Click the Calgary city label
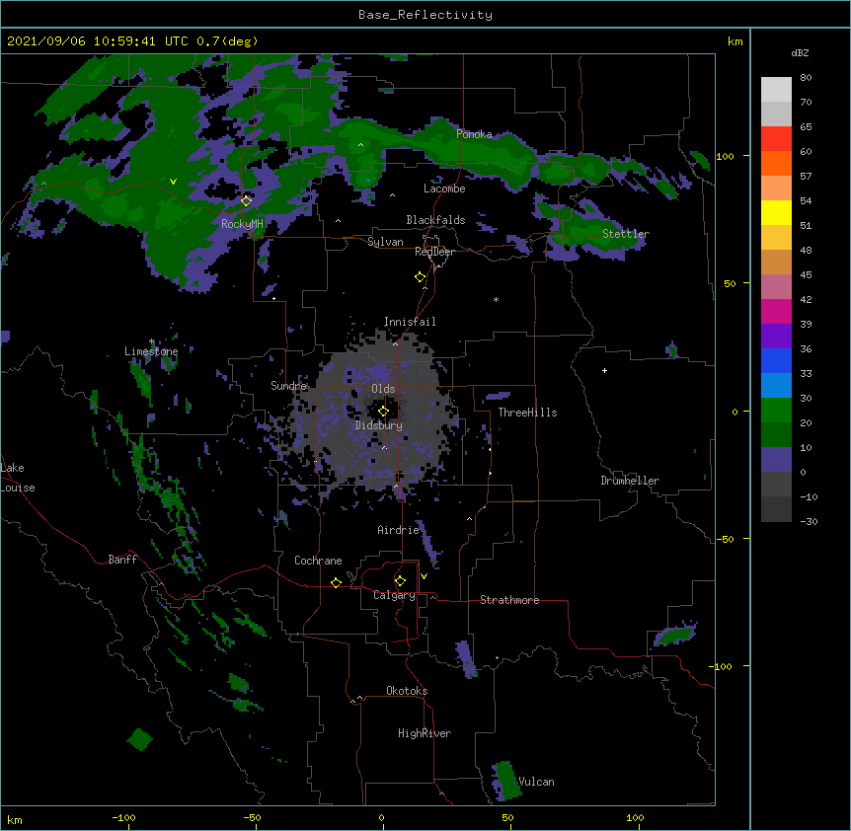The image size is (851, 831). (394, 595)
